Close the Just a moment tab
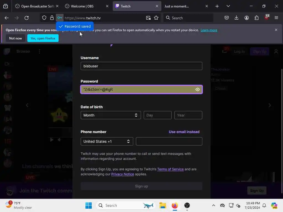283x212 pixels. coord(207,6)
